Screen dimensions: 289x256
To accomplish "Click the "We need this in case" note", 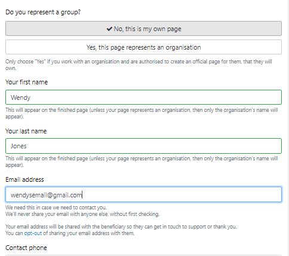I will 56,208.
